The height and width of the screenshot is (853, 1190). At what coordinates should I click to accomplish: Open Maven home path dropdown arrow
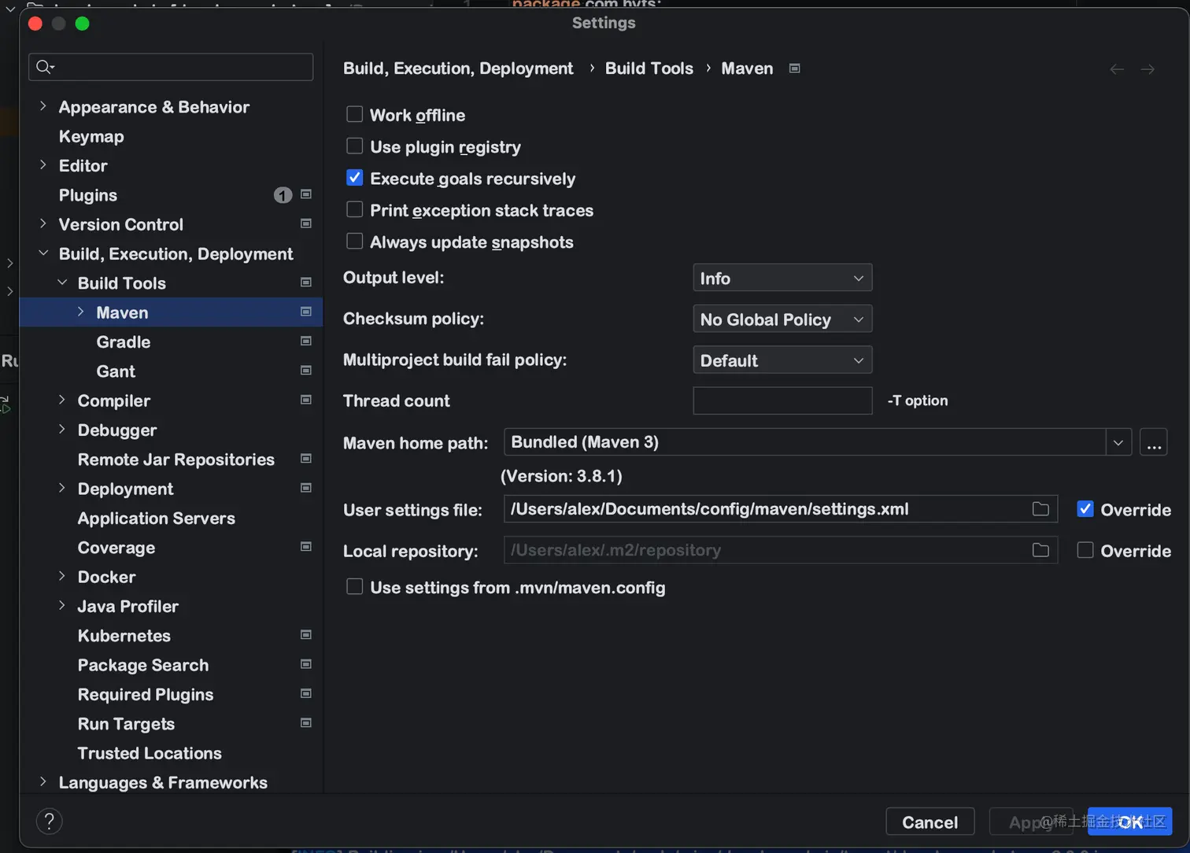point(1118,442)
